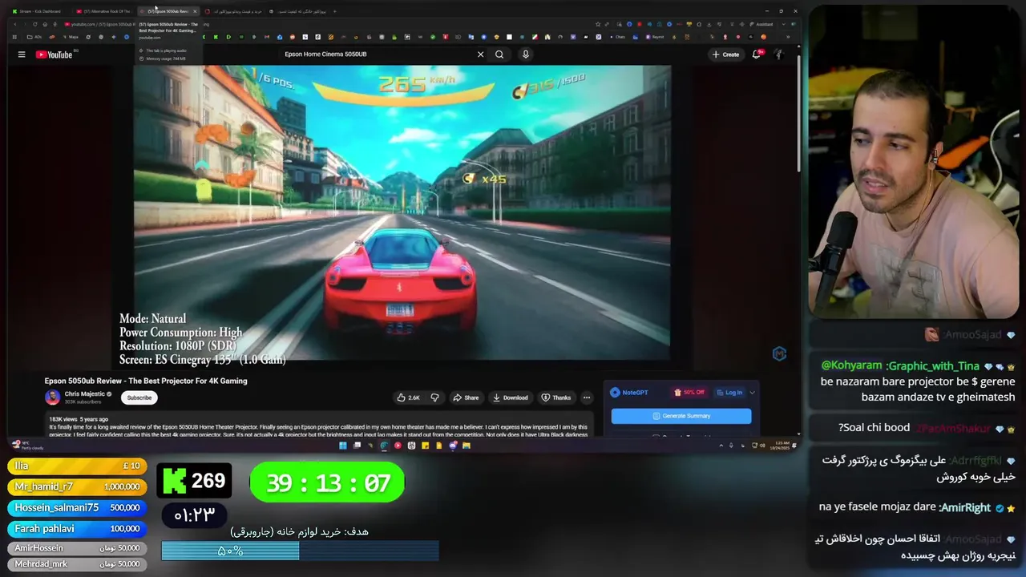
Task: Like the video showing 2.6K likes
Action: (x=408, y=397)
